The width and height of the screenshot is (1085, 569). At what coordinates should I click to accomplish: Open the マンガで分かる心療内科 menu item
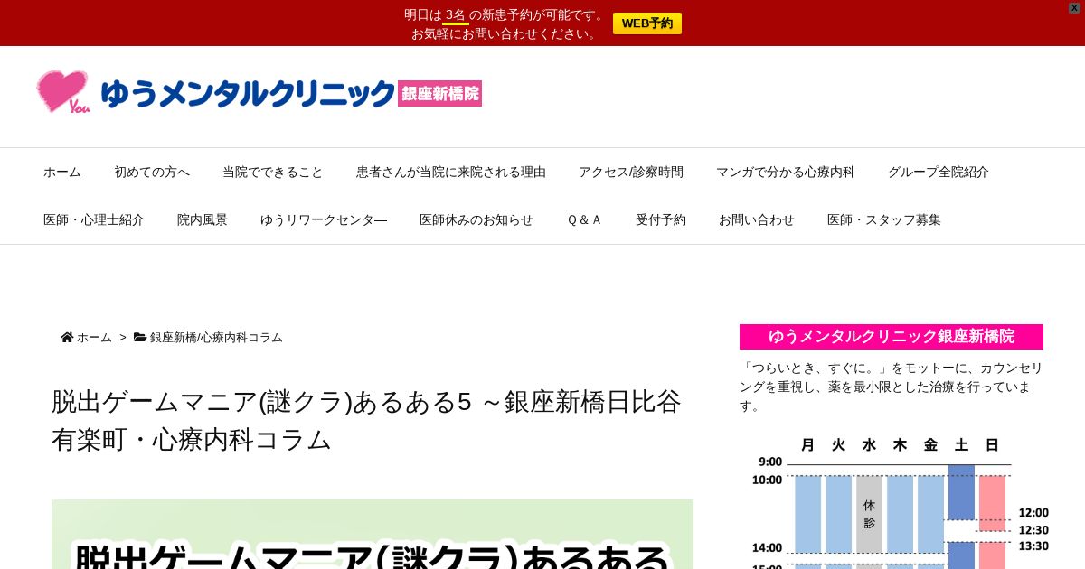pyautogui.click(x=786, y=172)
